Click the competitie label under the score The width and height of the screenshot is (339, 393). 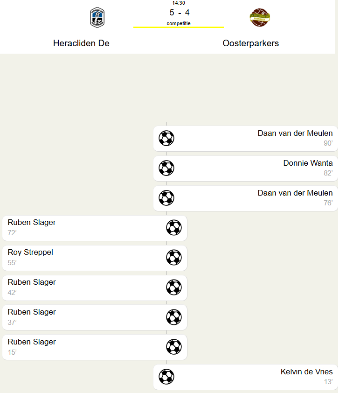179,23
